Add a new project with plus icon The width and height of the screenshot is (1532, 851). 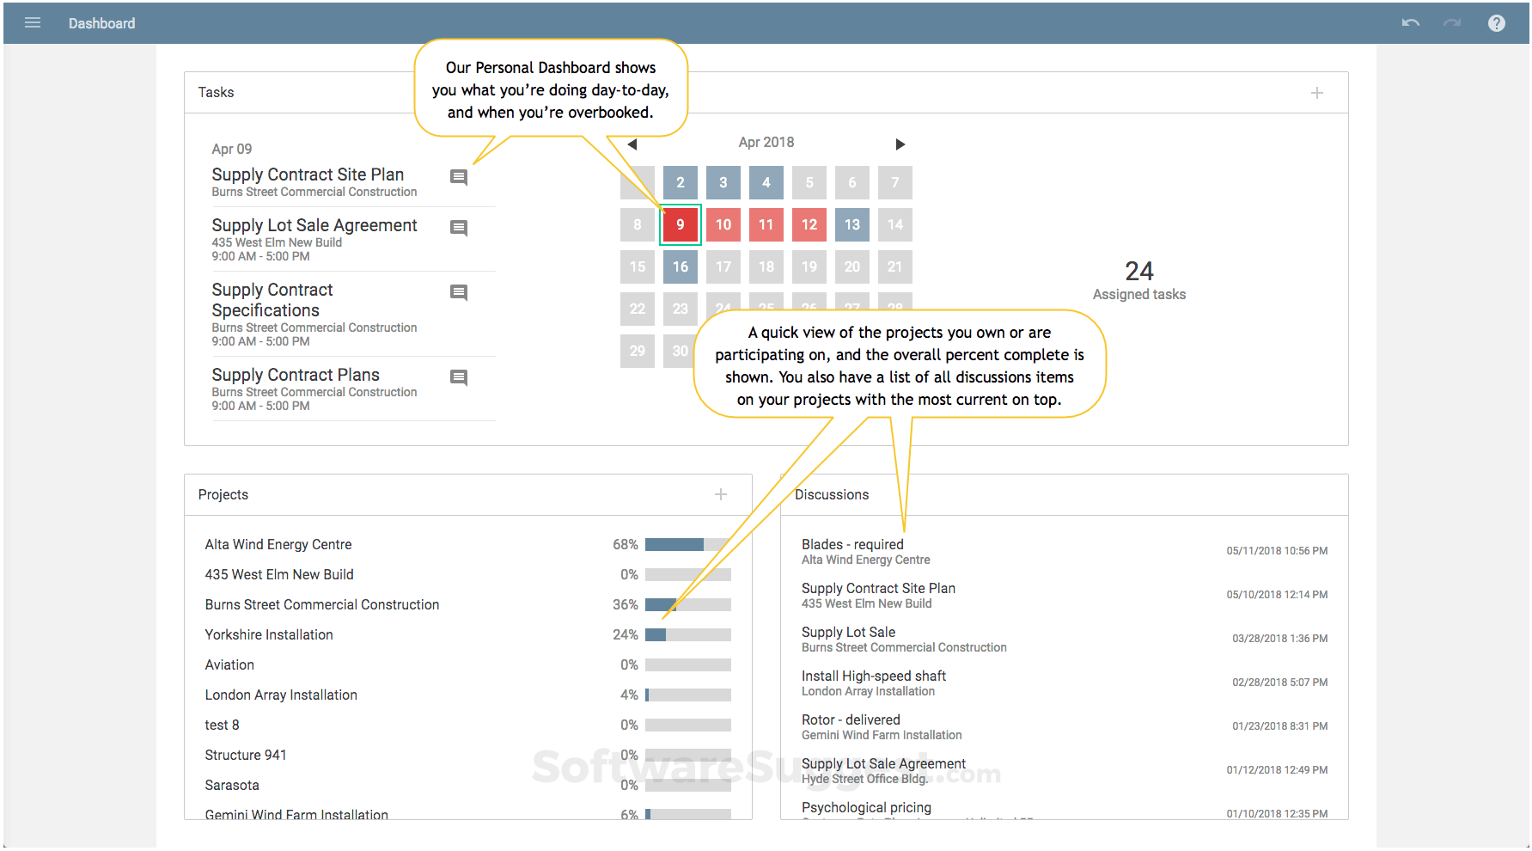721,494
